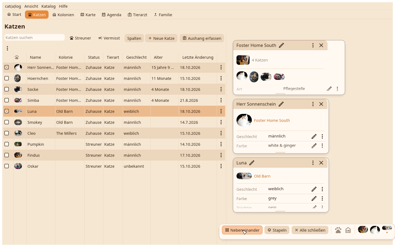The height and width of the screenshot is (247, 395).
Task: Edit Herr Sonnenschein Farbe white & ginger
Action: (x=314, y=146)
